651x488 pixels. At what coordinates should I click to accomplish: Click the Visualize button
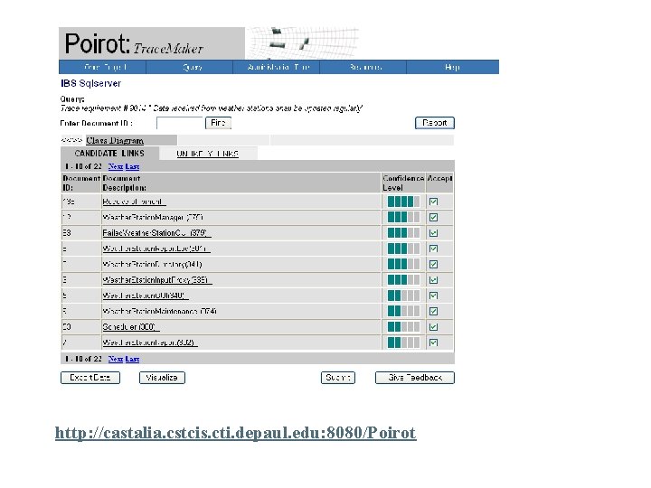[x=162, y=378]
